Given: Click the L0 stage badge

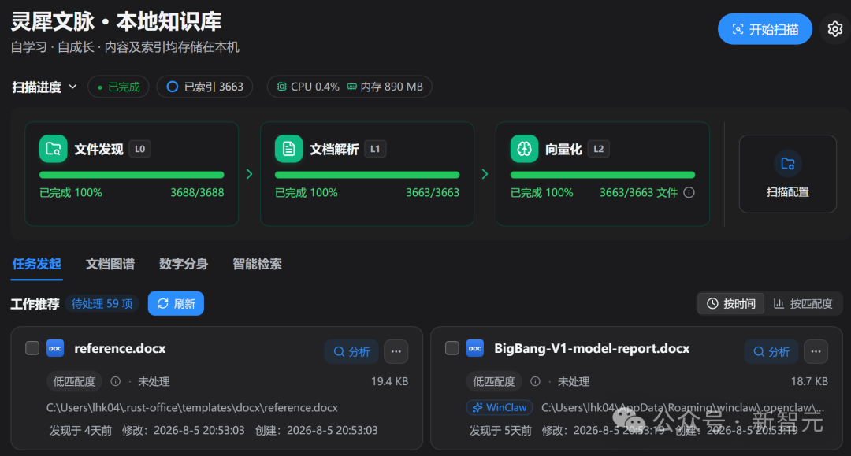Looking at the screenshot, I should 139,149.
